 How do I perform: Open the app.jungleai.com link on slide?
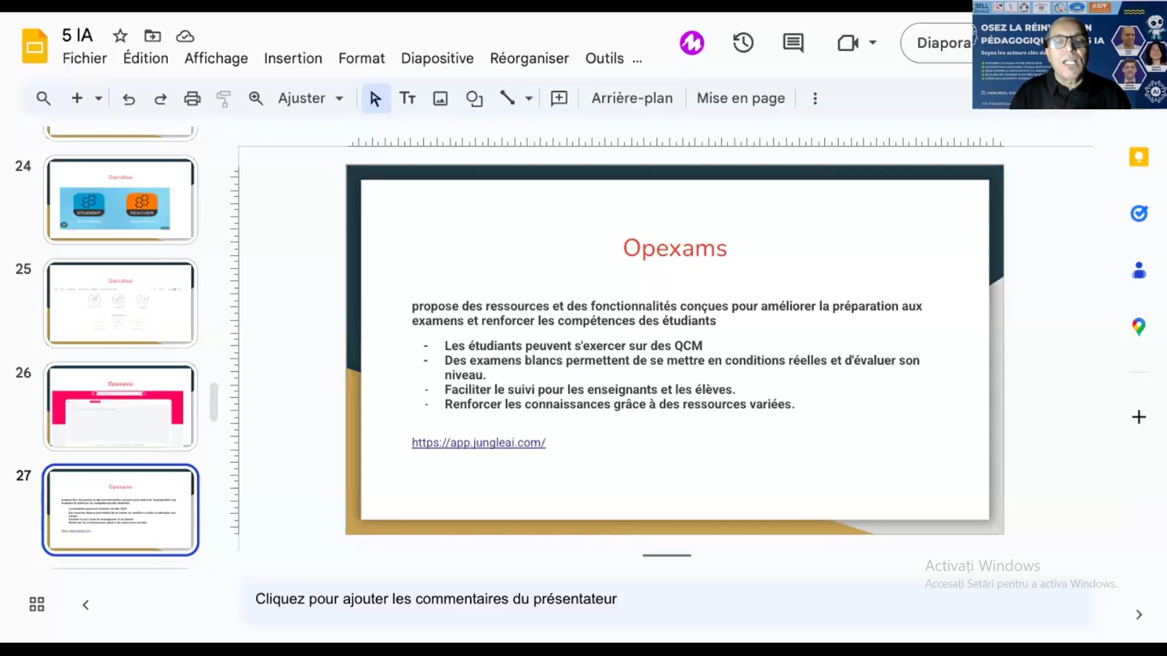[x=478, y=442]
